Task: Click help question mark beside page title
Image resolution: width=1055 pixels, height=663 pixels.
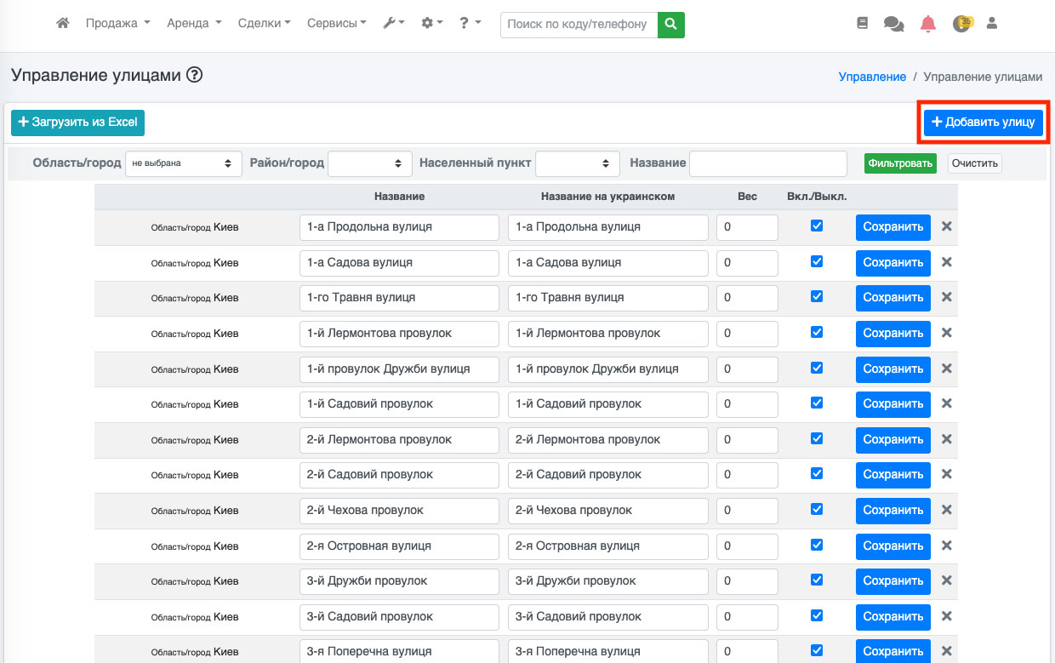Action: (194, 75)
